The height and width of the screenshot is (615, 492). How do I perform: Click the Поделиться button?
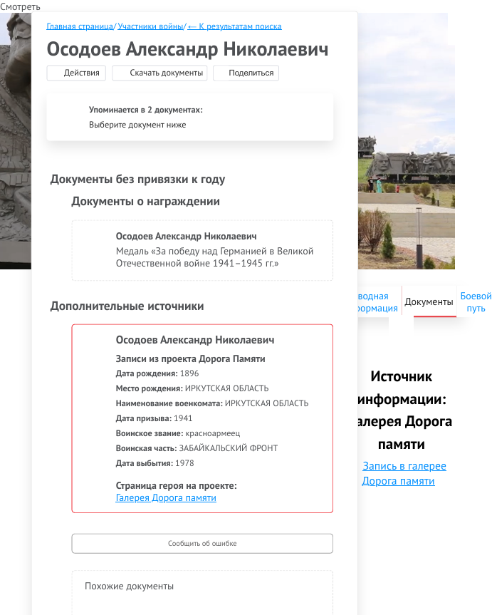246,73
